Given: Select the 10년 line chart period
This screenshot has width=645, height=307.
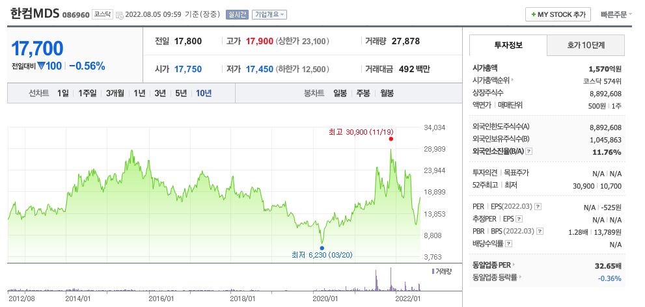Looking at the screenshot, I should pyautogui.click(x=204, y=93).
